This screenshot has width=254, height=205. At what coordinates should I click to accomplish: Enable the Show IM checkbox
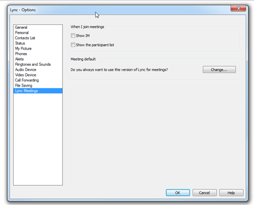(73, 35)
